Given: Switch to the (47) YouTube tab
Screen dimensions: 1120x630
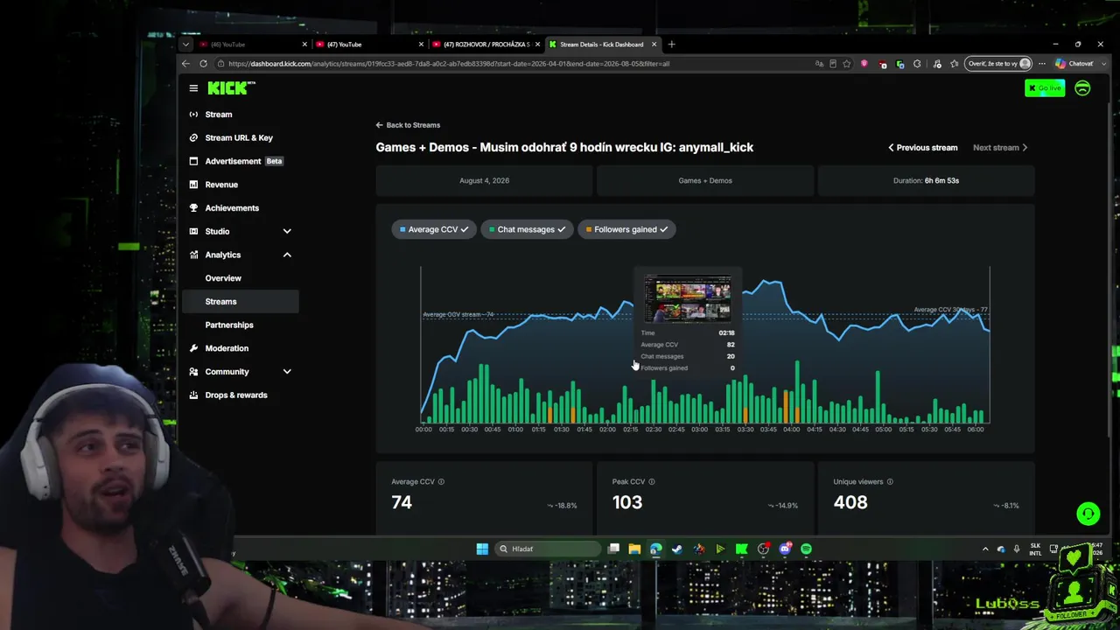Looking at the screenshot, I should pos(370,45).
